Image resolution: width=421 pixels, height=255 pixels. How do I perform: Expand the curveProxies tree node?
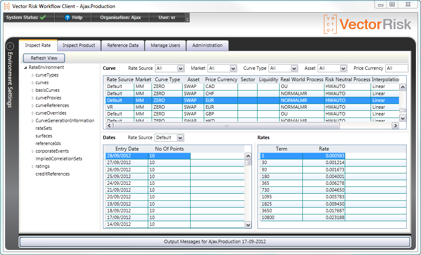pos(33,98)
